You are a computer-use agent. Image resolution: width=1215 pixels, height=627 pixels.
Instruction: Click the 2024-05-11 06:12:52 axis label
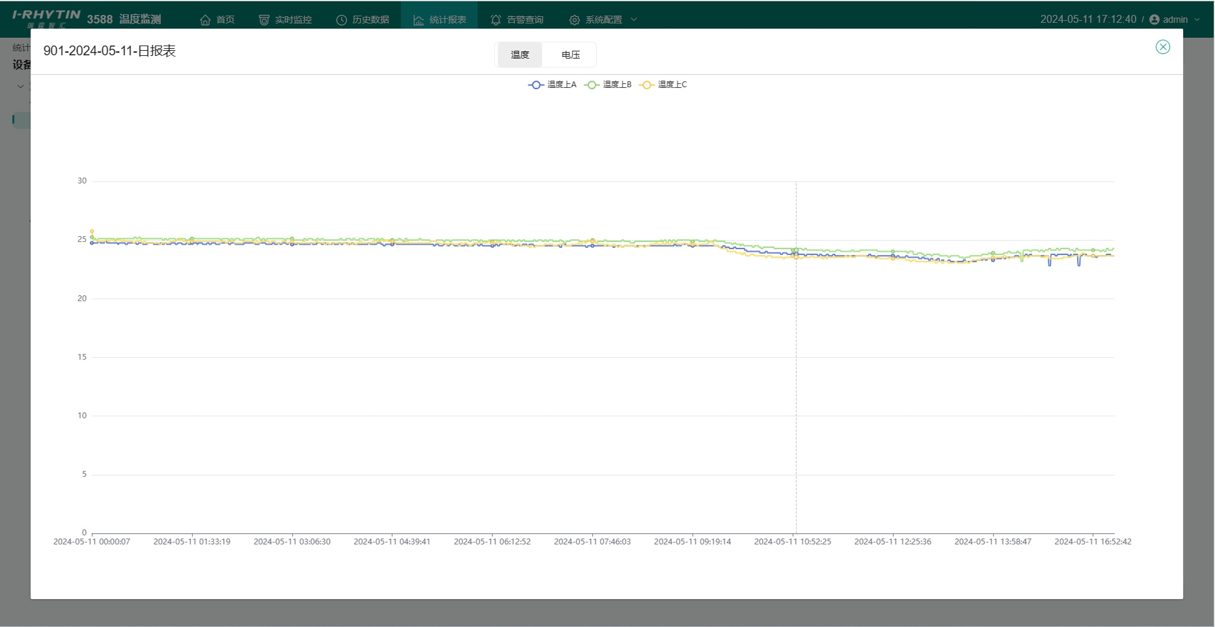(492, 542)
